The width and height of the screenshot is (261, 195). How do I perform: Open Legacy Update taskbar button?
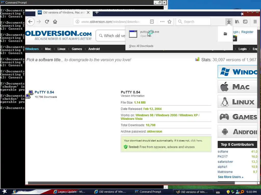click(69, 192)
